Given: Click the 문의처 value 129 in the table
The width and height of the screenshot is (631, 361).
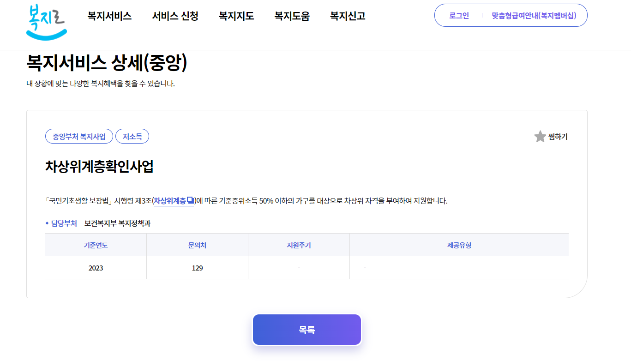Looking at the screenshot, I should point(197,267).
